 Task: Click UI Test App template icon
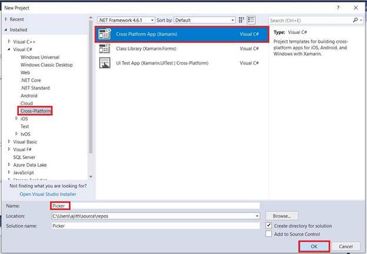click(x=104, y=63)
